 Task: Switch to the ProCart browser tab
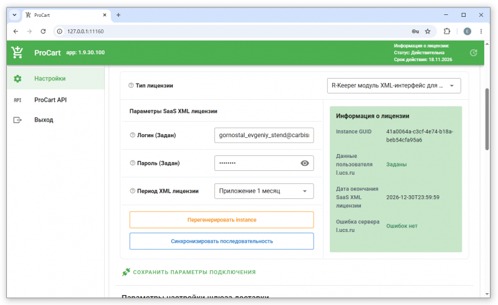(x=66, y=15)
